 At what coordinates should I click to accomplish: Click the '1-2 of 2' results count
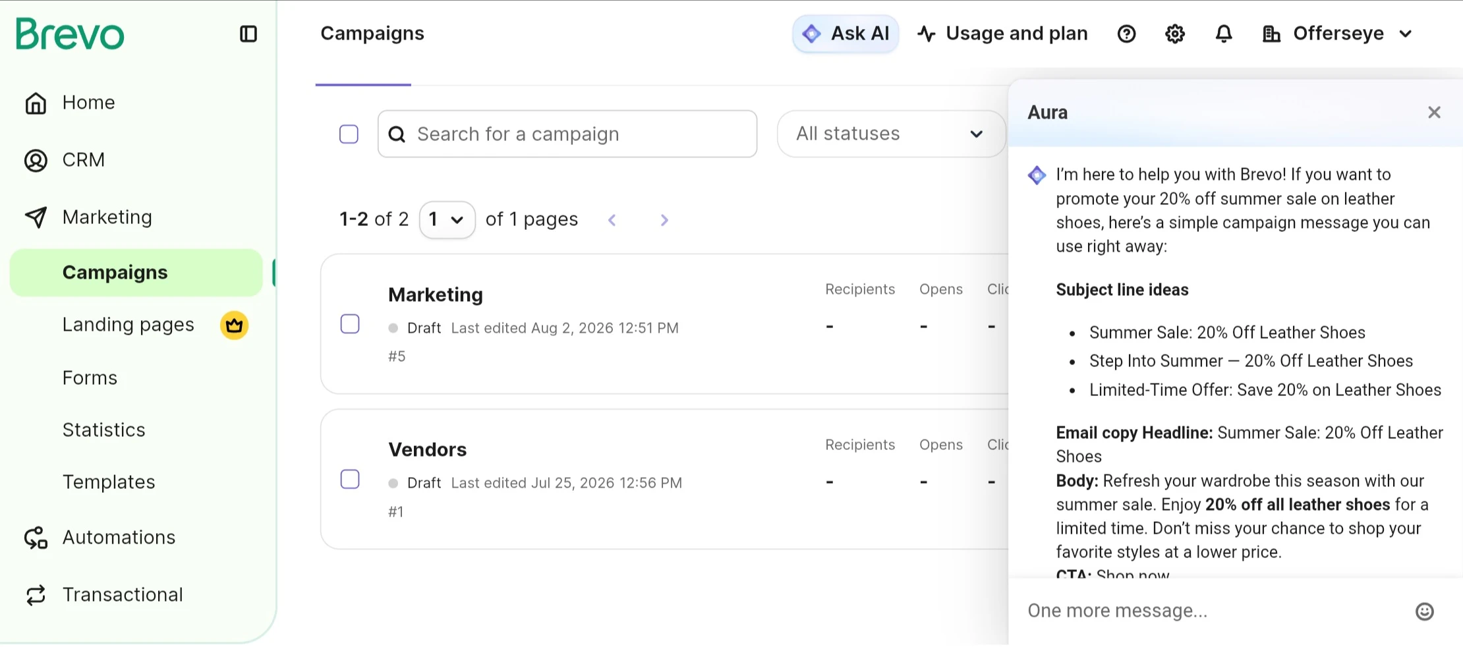click(374, 219)
